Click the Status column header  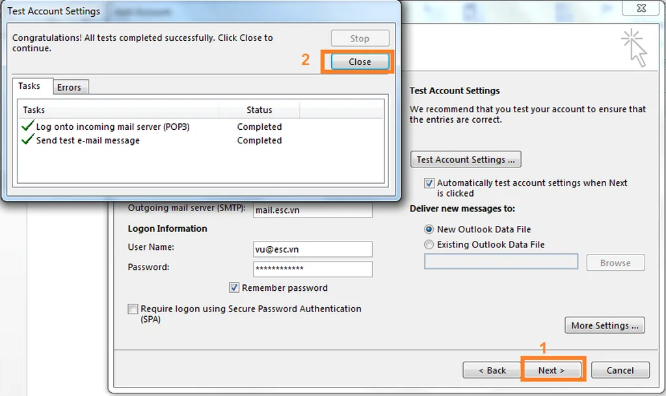coord(260,110)
